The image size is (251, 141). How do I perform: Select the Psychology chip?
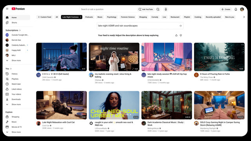tap(112, 17)
